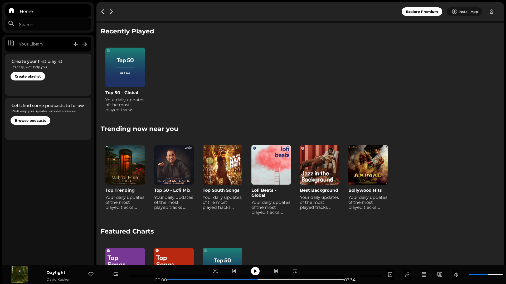This screenshot has height=284, width=506.
Task: Go forward with right chevron
Action: [111, 12]
